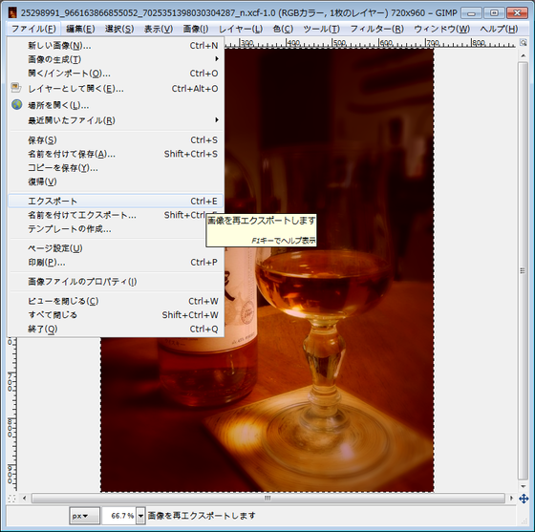535x532 pixels.
Task: Click the vertical scrollbar down arrow
Action: tap(524, 486)
